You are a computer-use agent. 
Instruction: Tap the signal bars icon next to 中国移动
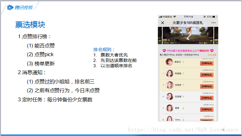pyautogui.click(x=160, y=17)
